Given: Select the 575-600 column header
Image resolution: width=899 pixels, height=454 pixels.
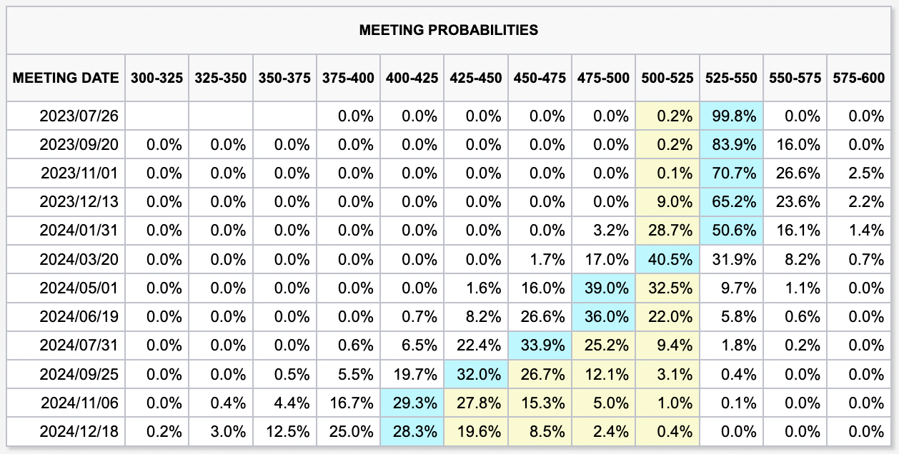Looking at the screenshot, I should coord(858,78).
